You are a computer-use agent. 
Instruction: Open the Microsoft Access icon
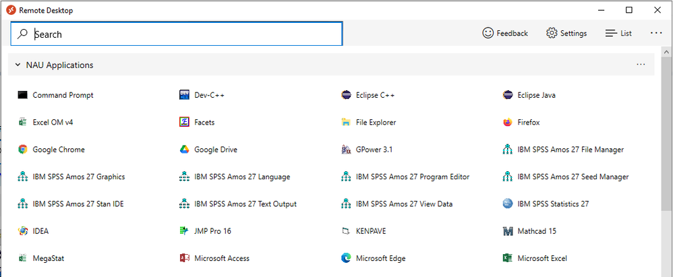pos(184,258)
